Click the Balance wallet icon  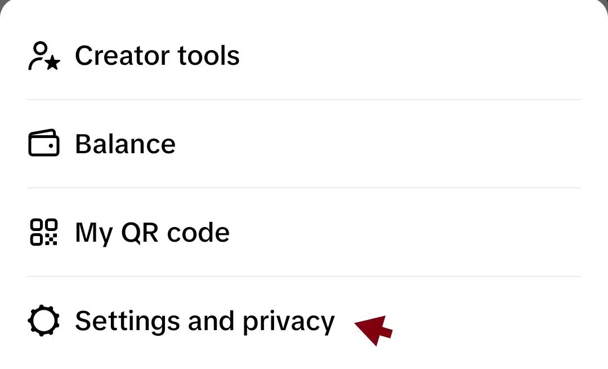point(44,143)
